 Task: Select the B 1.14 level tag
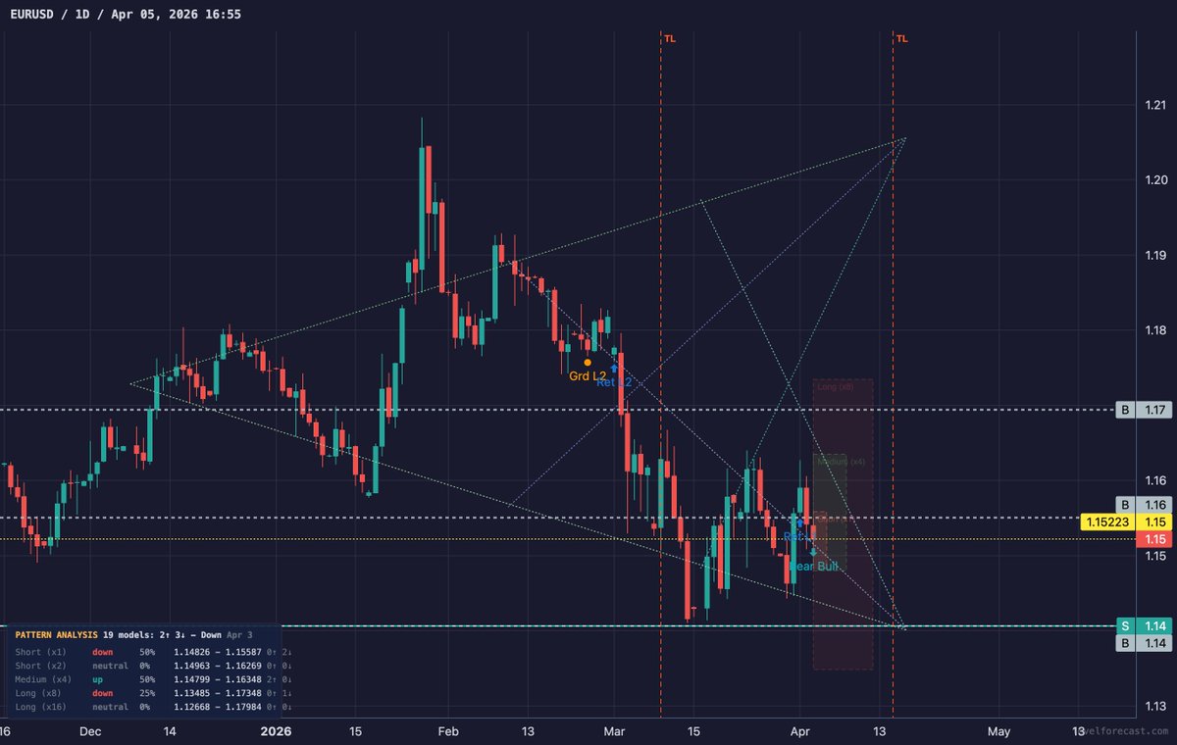[1145, 643]
